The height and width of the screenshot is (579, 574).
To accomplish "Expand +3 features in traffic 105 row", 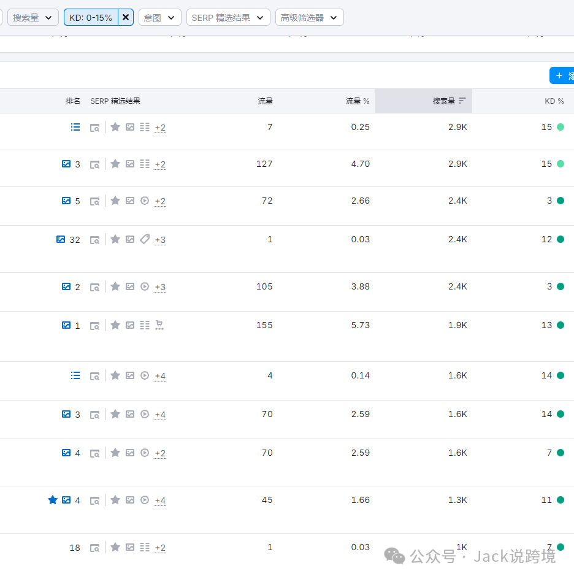I will [x=160, y=287].
